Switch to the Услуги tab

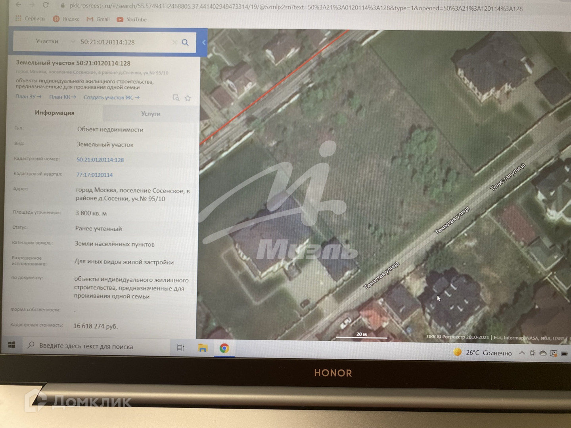tap(151, 114)
